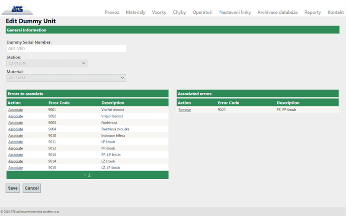The width and height of the screenshot is (346, 216).
Task: Go to page 2 of errors
Action: (x=90, y=175)
